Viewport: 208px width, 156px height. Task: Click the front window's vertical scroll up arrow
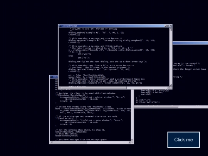[171, 29]
